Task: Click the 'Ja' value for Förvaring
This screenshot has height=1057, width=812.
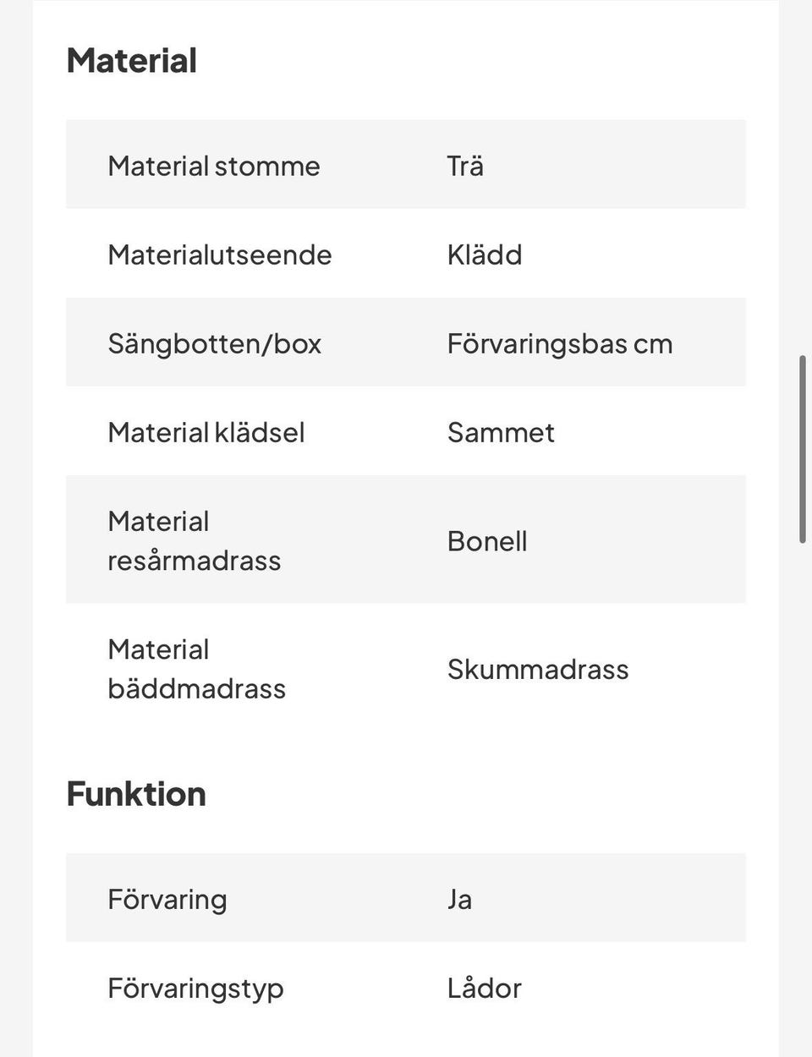Action: pos(459,899)
